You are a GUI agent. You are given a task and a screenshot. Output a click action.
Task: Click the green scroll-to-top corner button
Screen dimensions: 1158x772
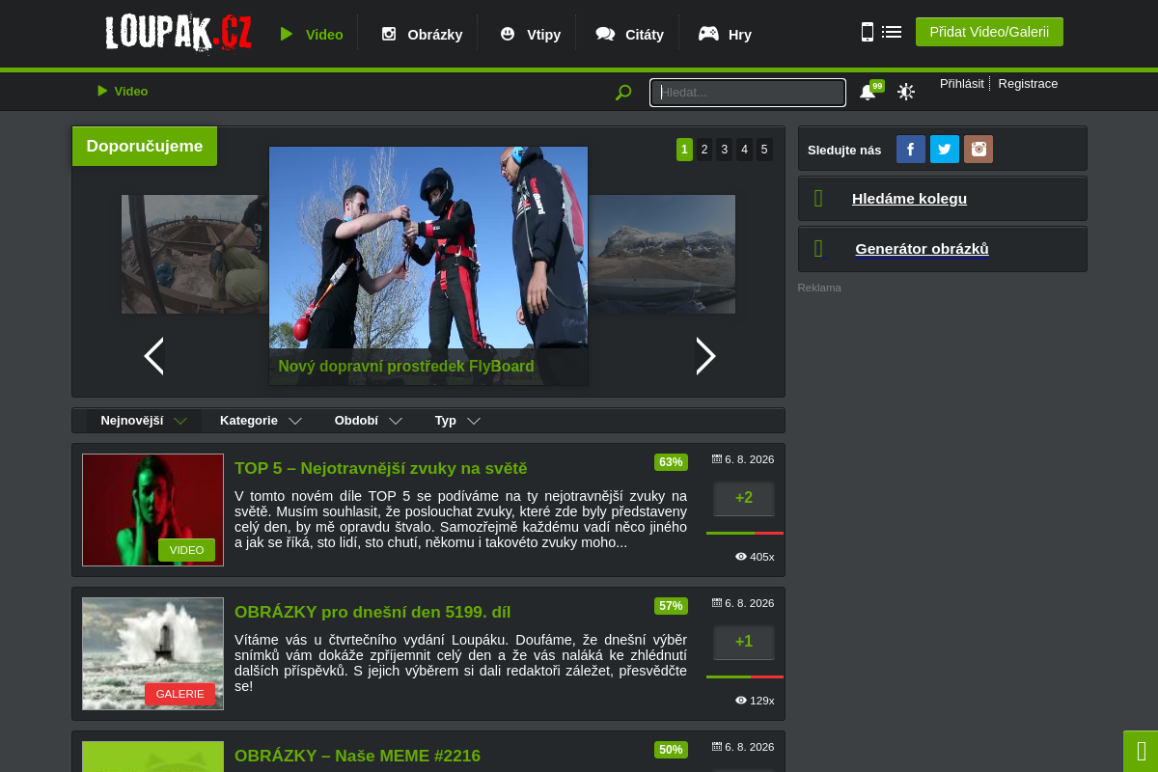point(1141,752)
